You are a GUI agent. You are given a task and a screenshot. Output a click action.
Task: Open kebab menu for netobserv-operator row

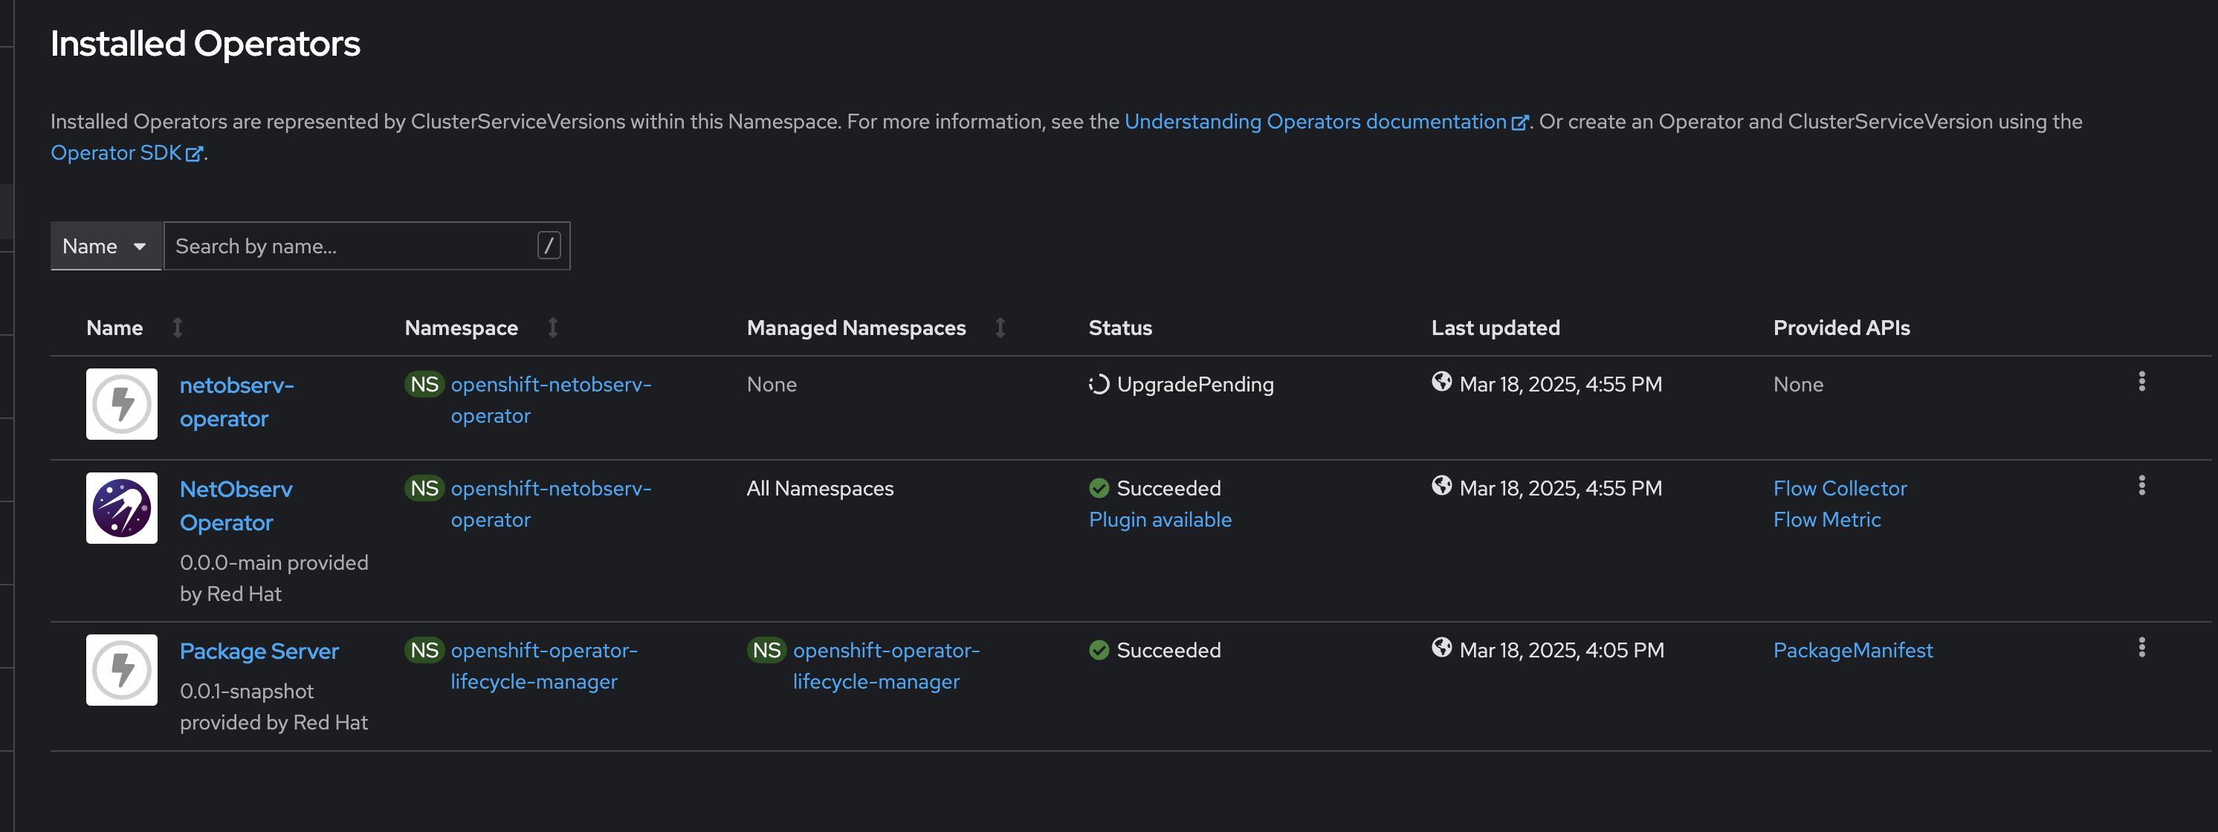[2141, 381]
